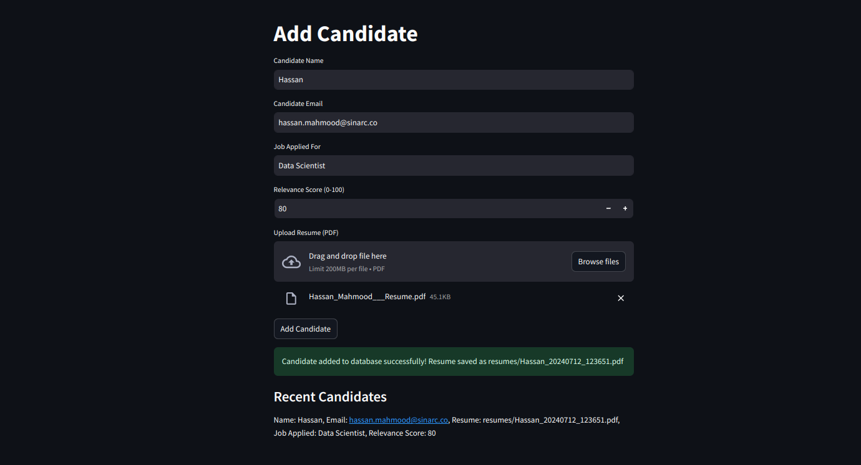Viewport: 861px width, 465px height.
Task: Decrease relevance score with minus button
Action: [608, 208]
